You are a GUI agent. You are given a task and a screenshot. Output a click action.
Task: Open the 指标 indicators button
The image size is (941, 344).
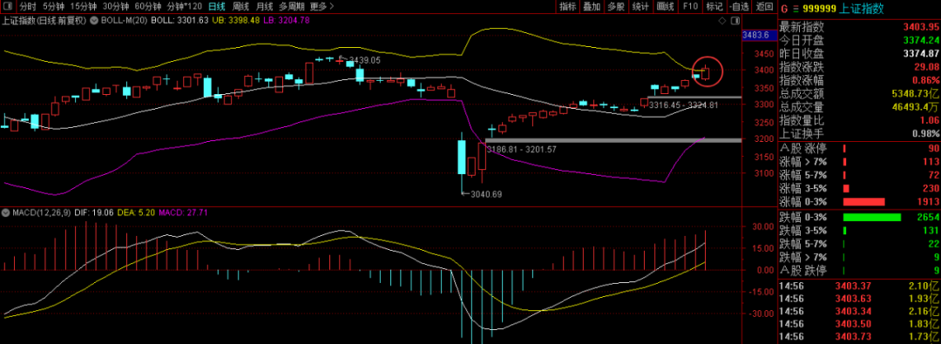tap(568, 7)
